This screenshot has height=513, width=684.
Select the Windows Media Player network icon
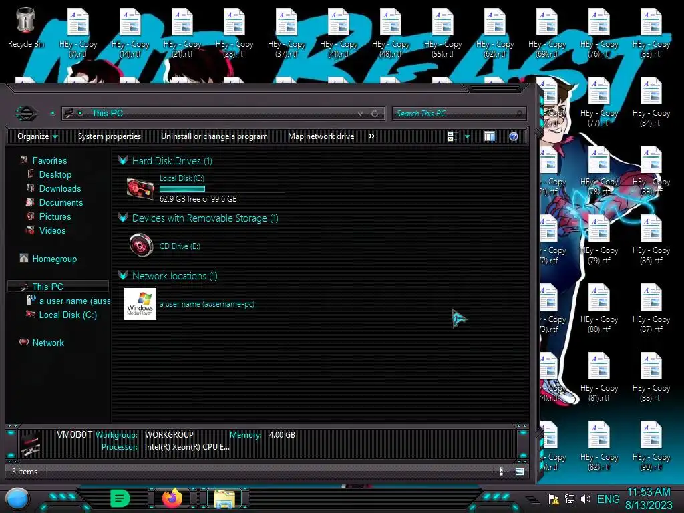[140, 304]
